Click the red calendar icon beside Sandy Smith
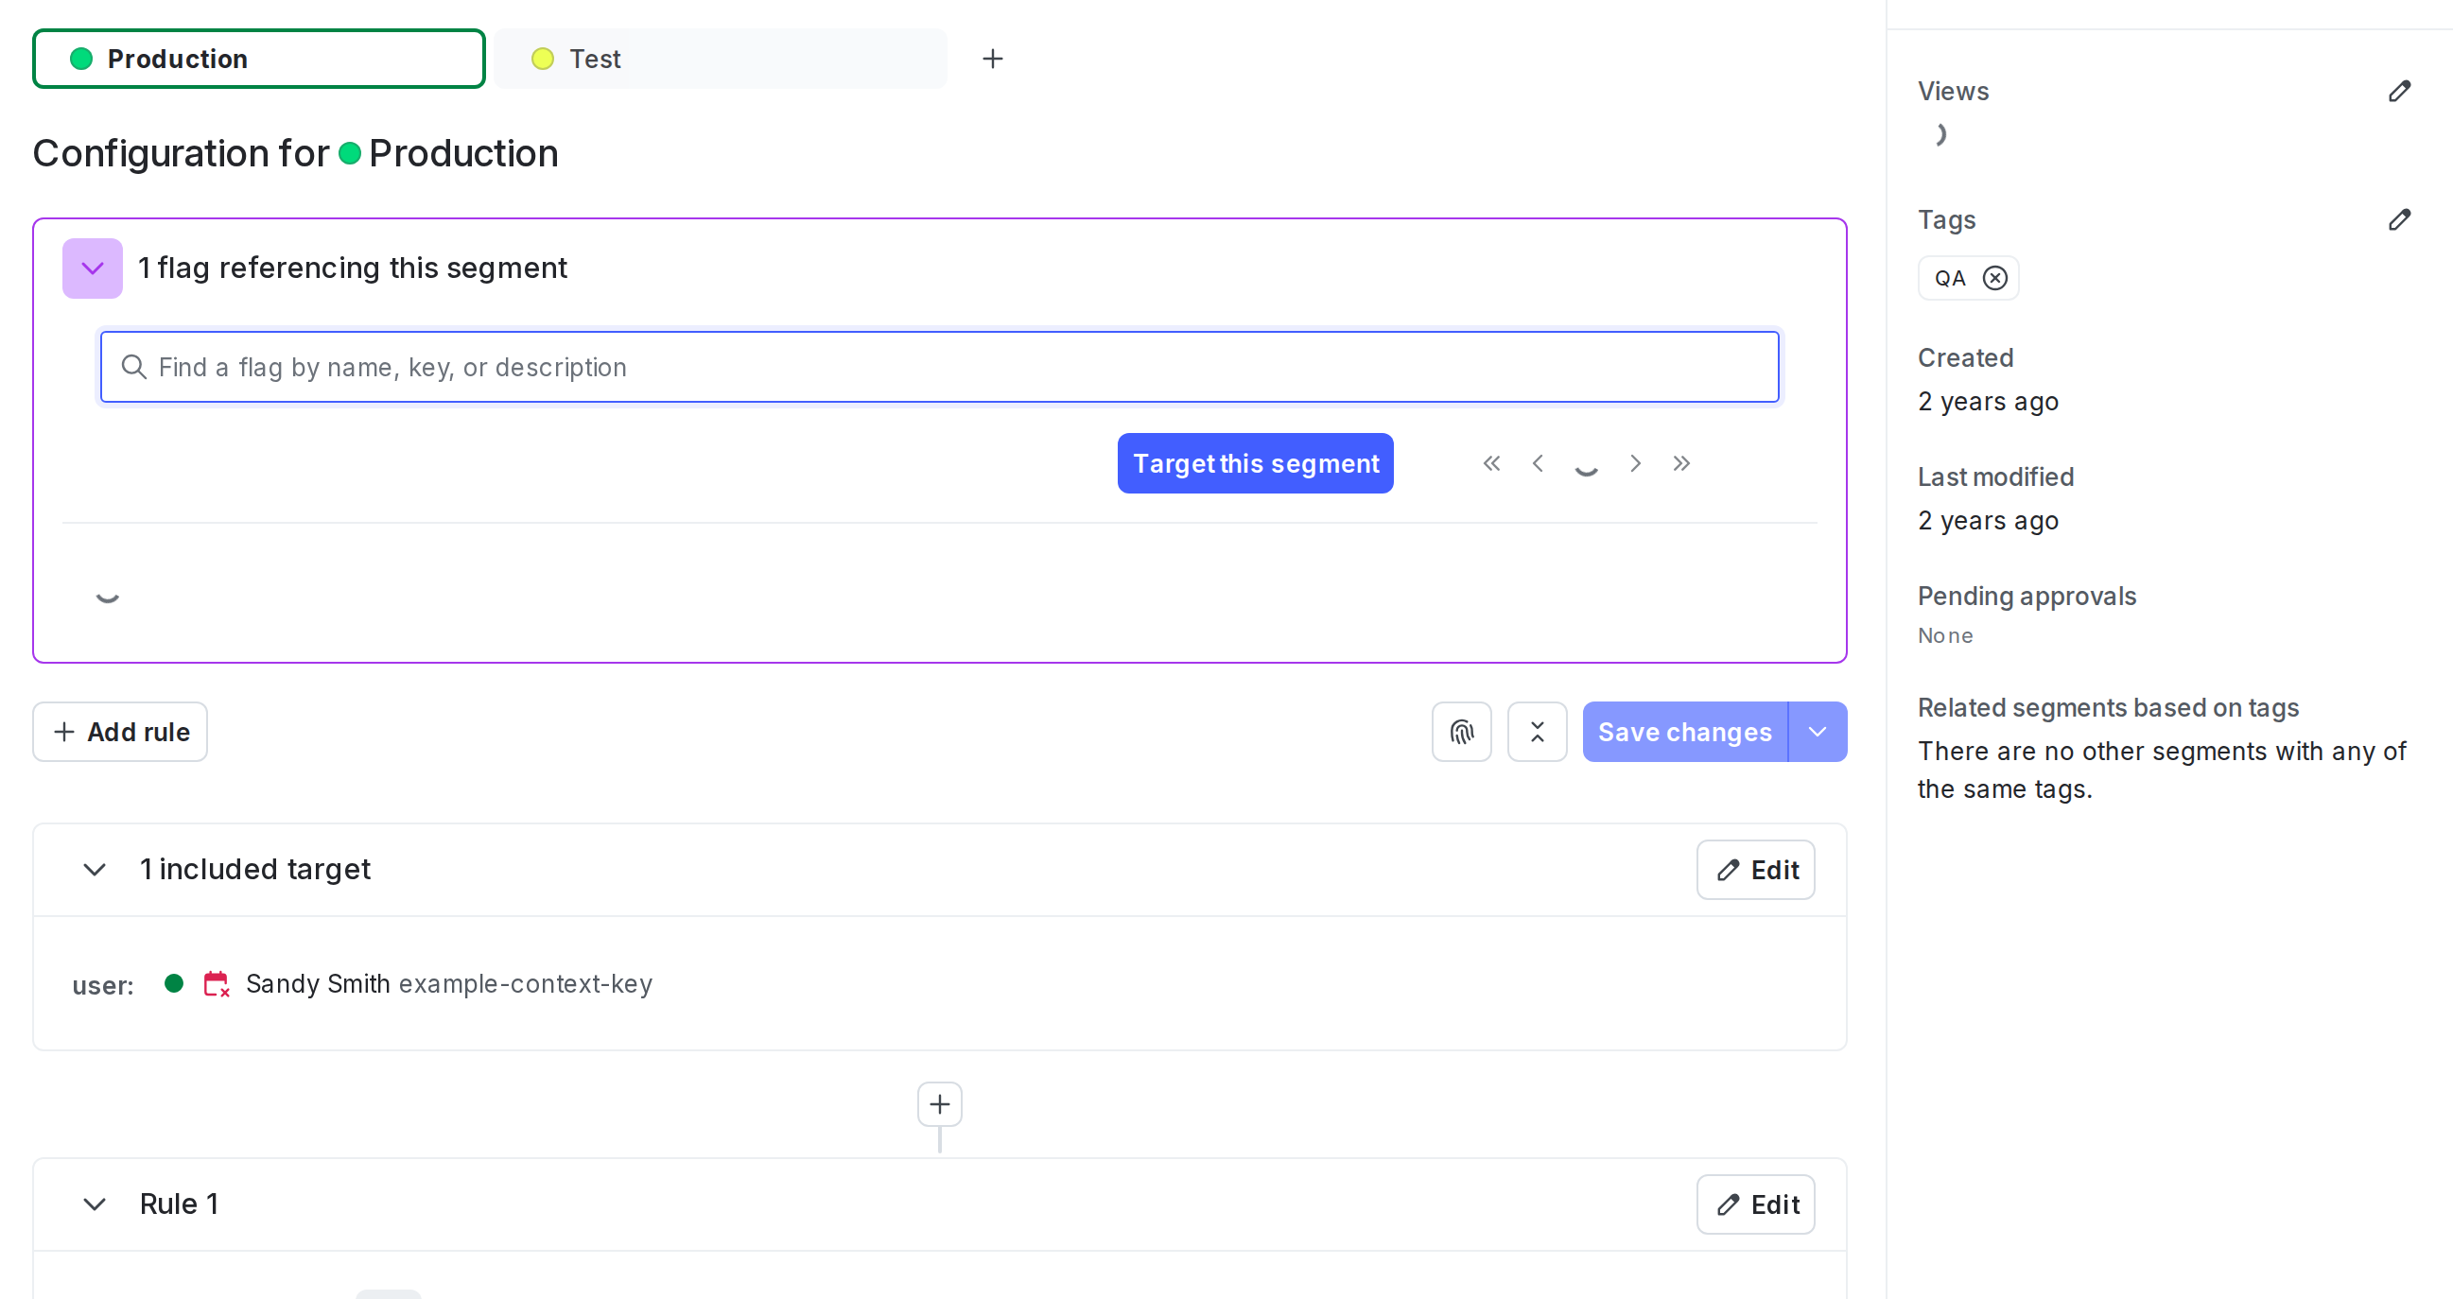This screenshot has height=1299, width=2453. [217, 985]
